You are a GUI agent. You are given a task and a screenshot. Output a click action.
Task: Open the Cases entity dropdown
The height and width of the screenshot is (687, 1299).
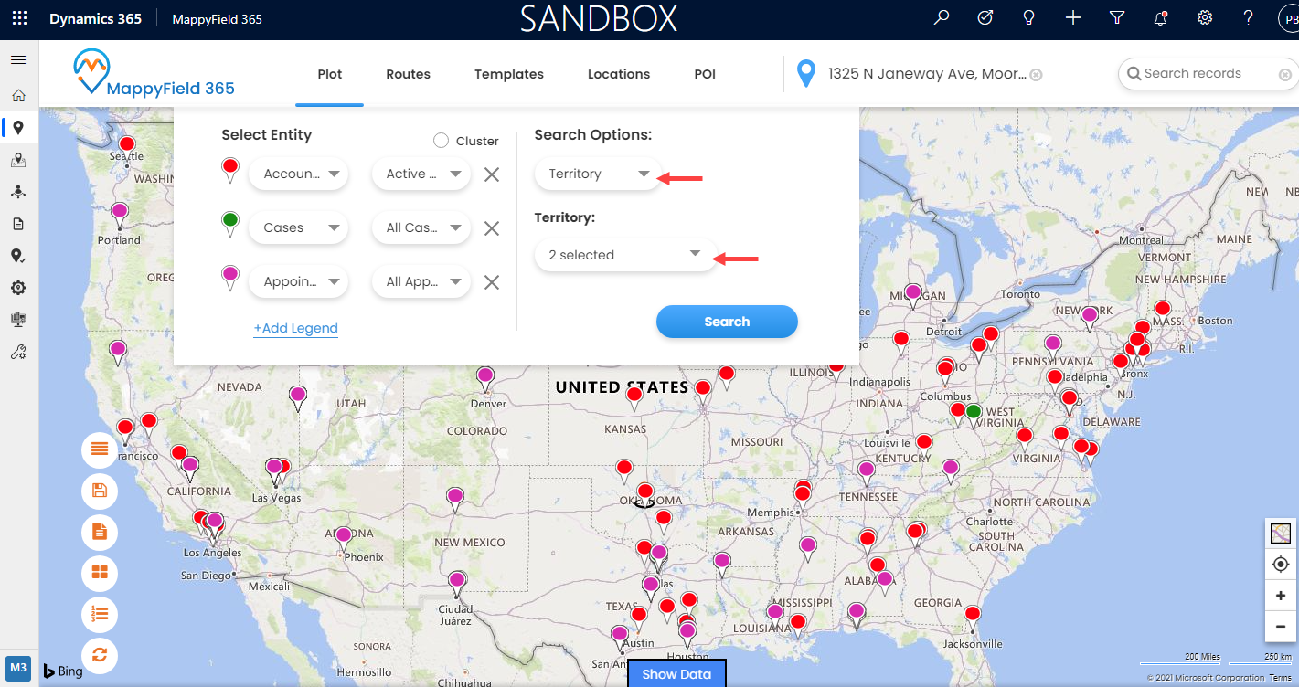[x=298, y=227]
